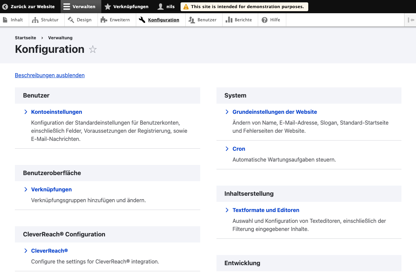This screenshot has width=416, height=275.
Task: Click the chevron beside Textformate und Editoren
Action: pos(227,210)
